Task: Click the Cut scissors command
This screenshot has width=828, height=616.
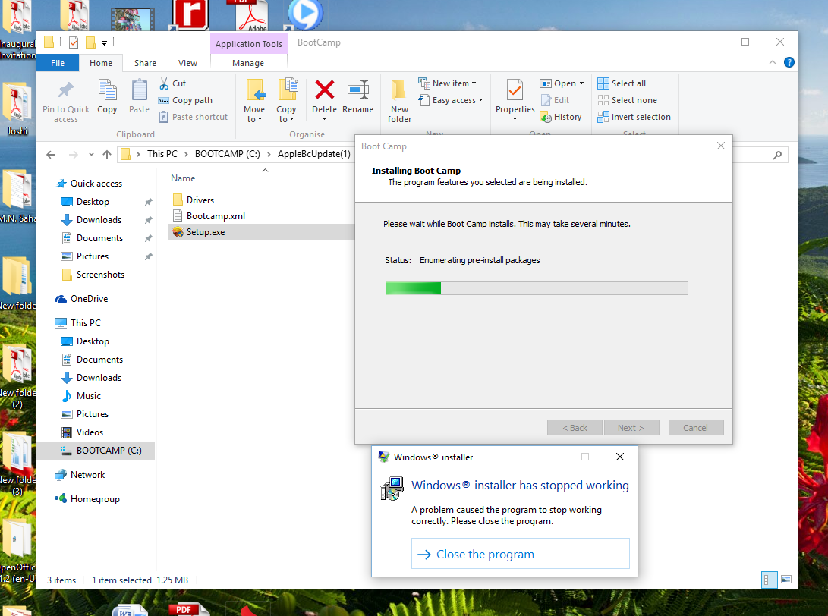Action: (x=173, y=83)
